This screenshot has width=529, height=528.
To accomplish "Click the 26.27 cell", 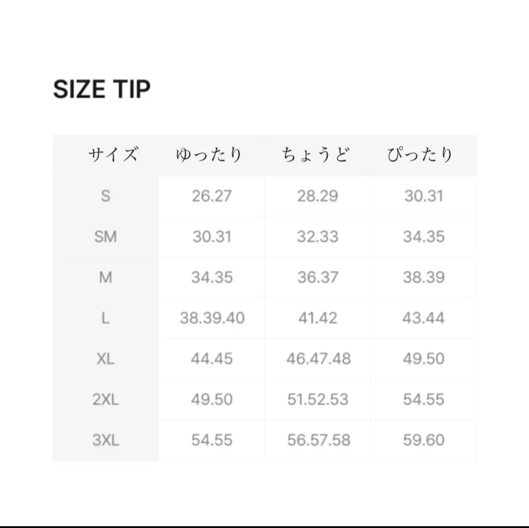I will click(212, 196).
